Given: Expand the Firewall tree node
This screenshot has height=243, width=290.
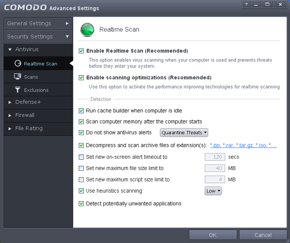Looking at the screenshot, I should (10, 115).
